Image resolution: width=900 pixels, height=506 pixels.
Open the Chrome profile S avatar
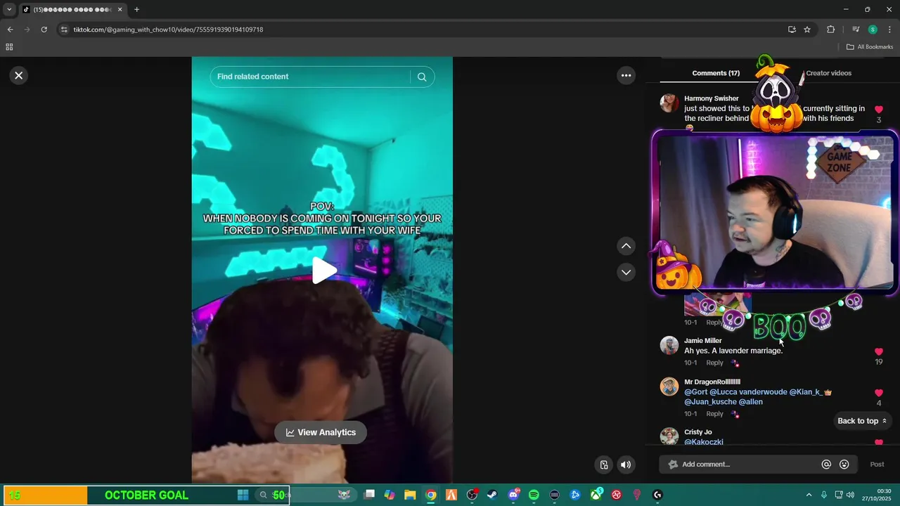[x=873, y=30]
